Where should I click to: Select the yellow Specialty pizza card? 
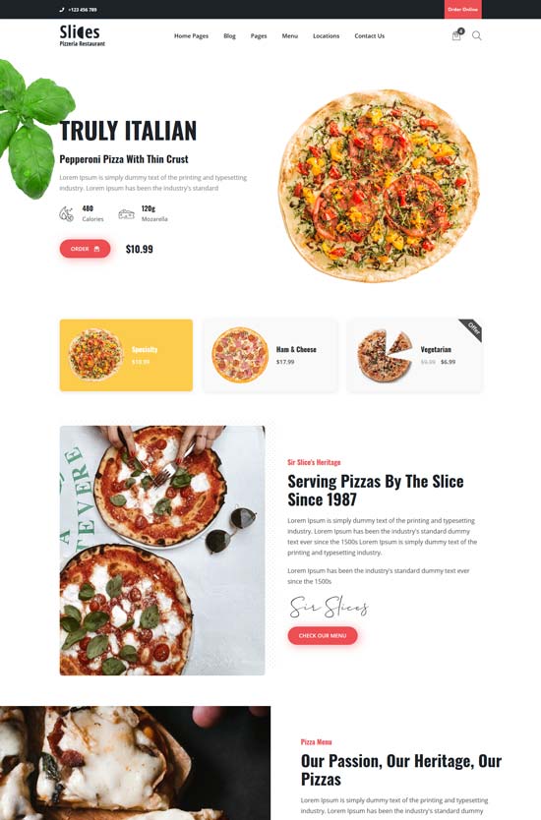[126, 355]
